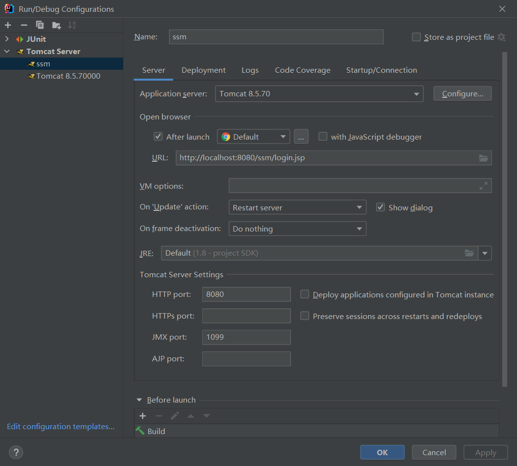Remove the Before launch task
Screen dimensions: 517x466
pos(158,416)
